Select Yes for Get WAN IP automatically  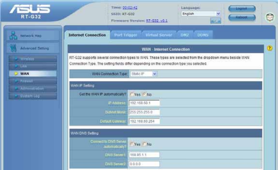tap(132, 95)
